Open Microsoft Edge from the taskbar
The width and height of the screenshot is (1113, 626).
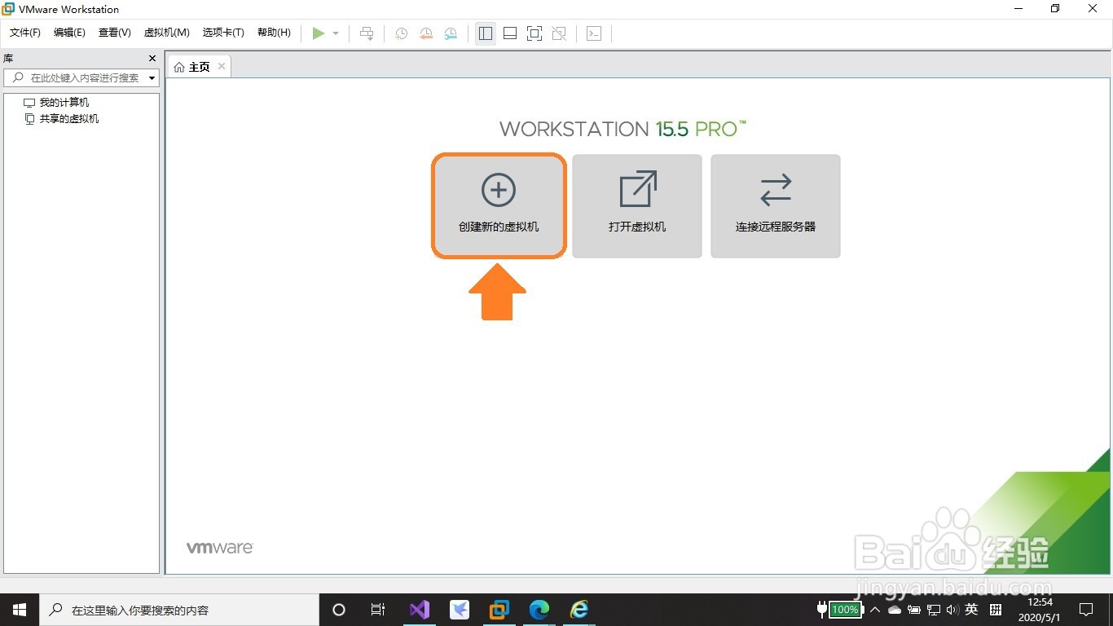(x=539, y=610)
